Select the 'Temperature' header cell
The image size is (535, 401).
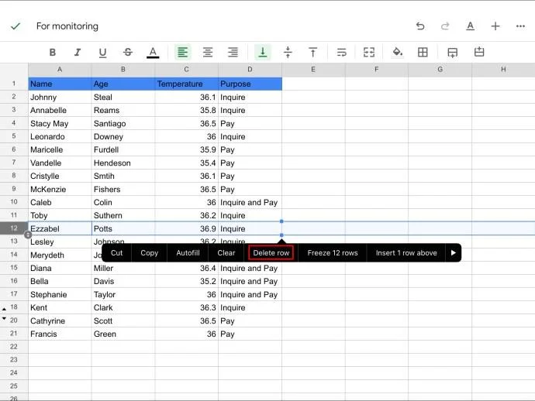point(187,84)
